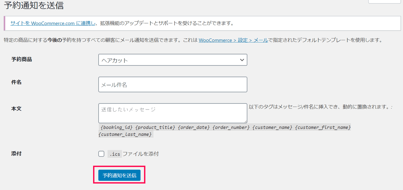
Task: Grab the resize handle of the message textarea
Action: click(245, 121)
